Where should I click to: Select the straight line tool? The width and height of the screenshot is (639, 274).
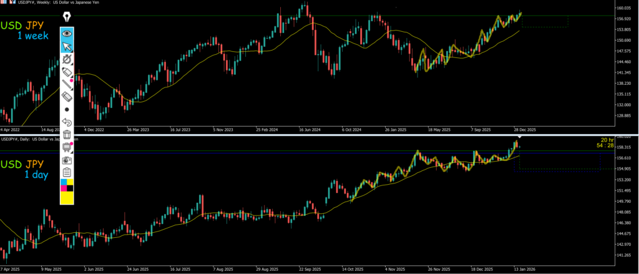coord(67,85)
